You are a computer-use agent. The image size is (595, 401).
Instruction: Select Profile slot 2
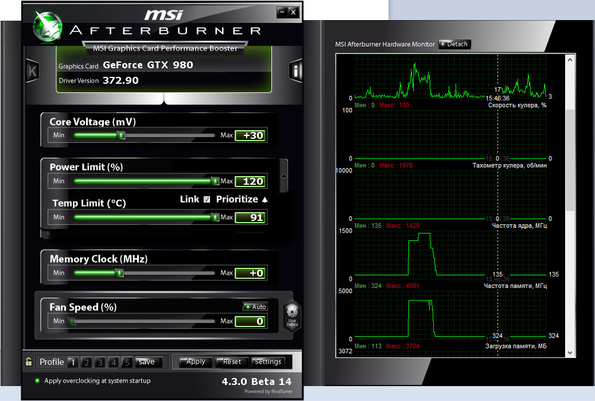[87, 363]
